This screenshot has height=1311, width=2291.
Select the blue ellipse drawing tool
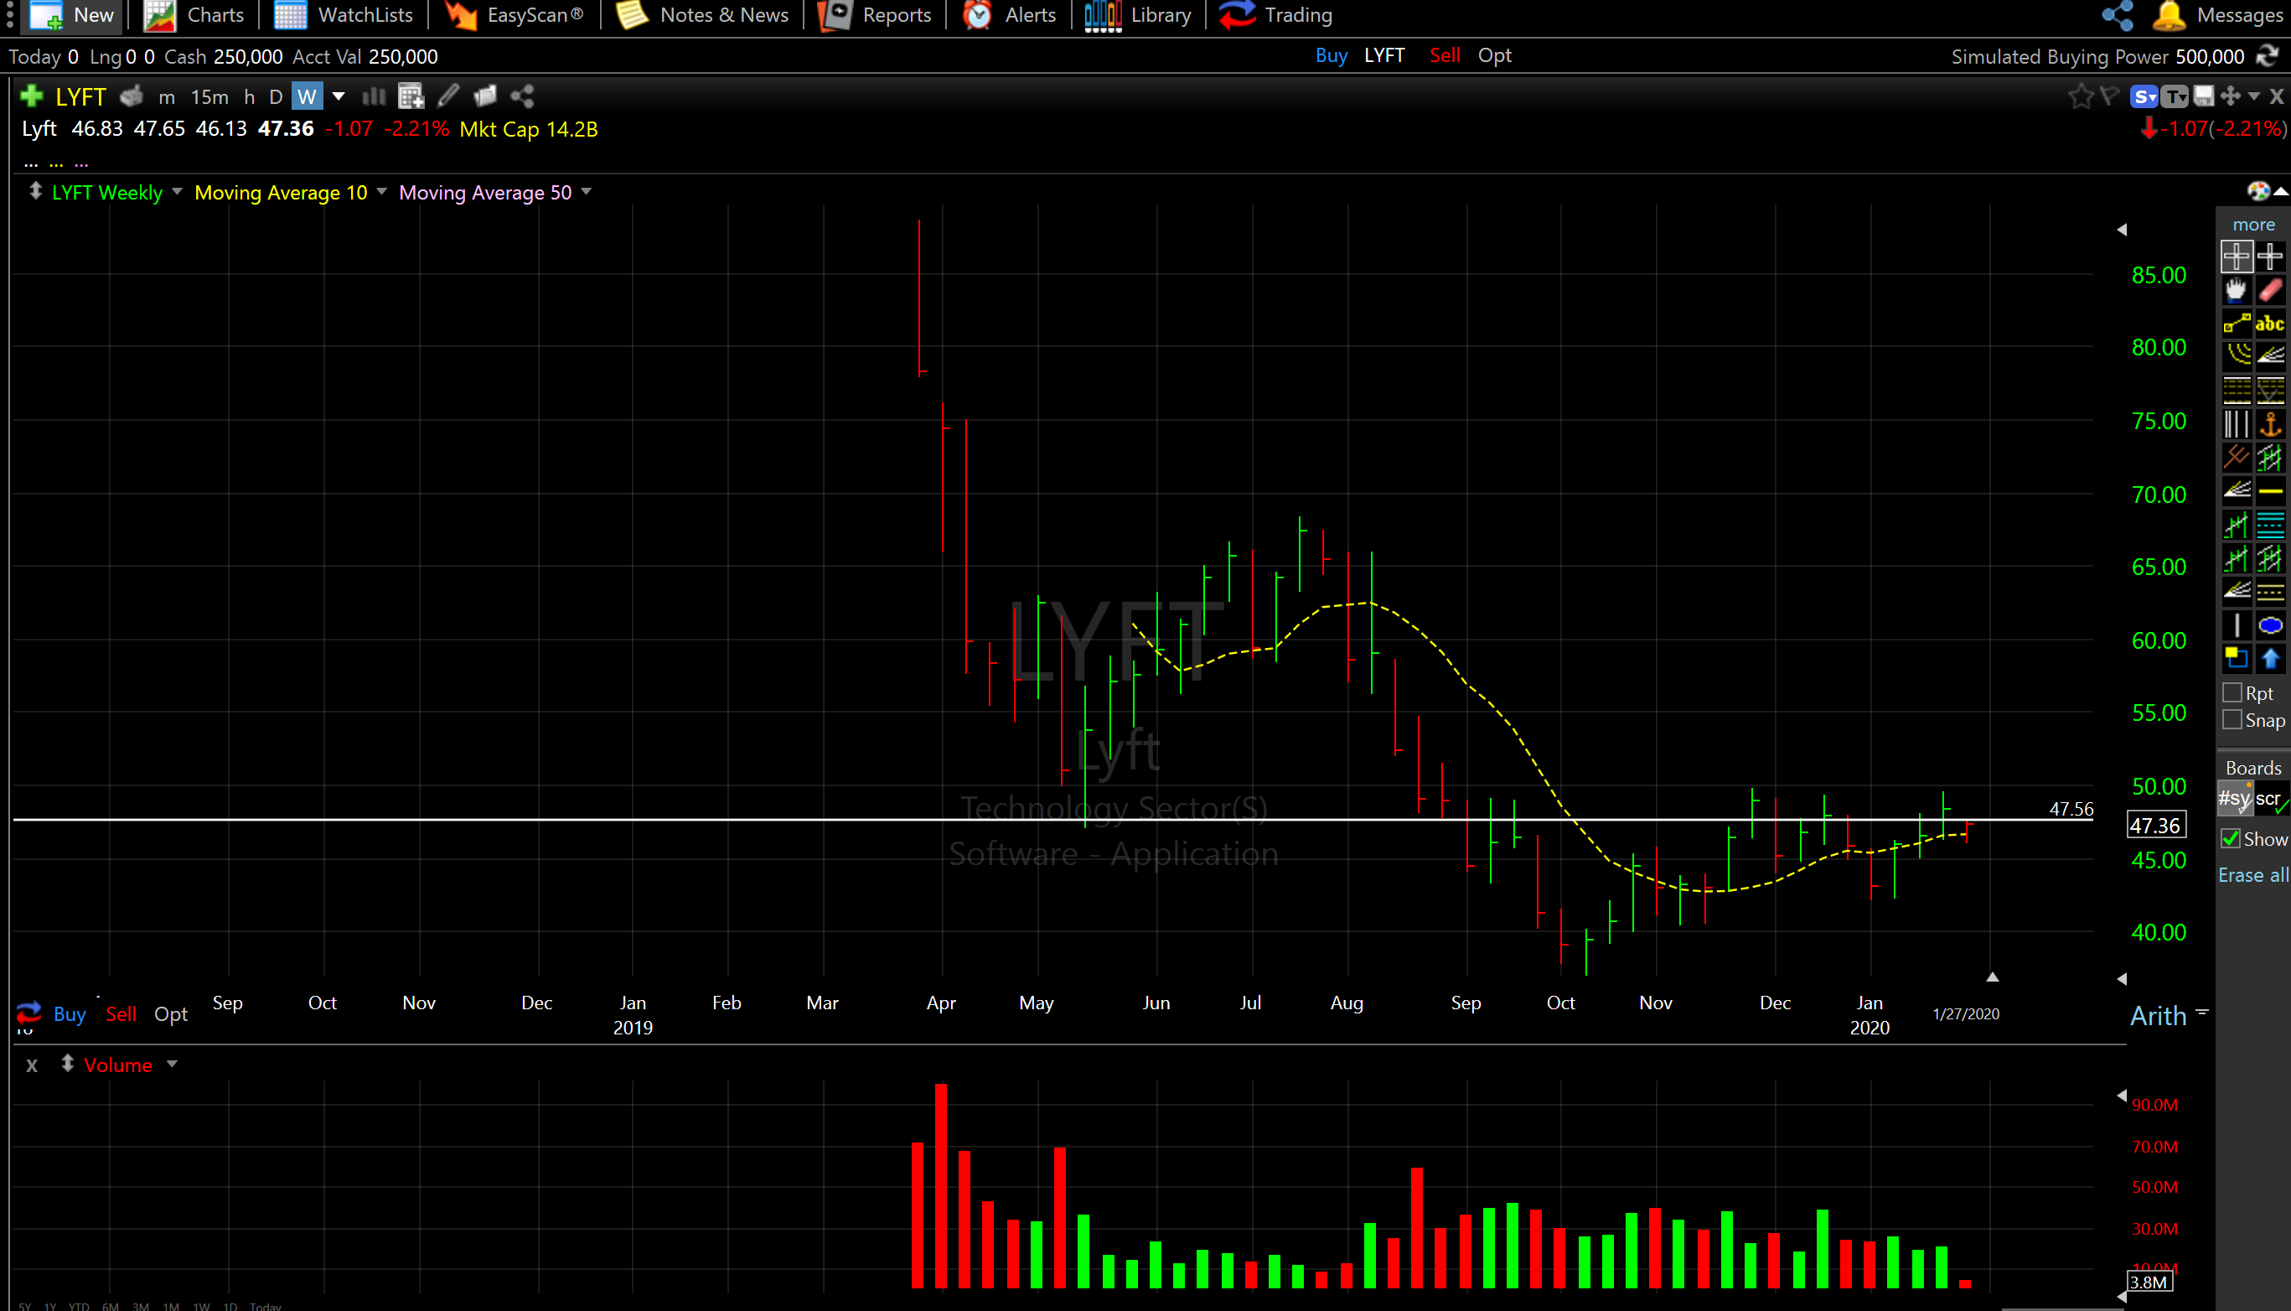click(x=2270, y=624)
